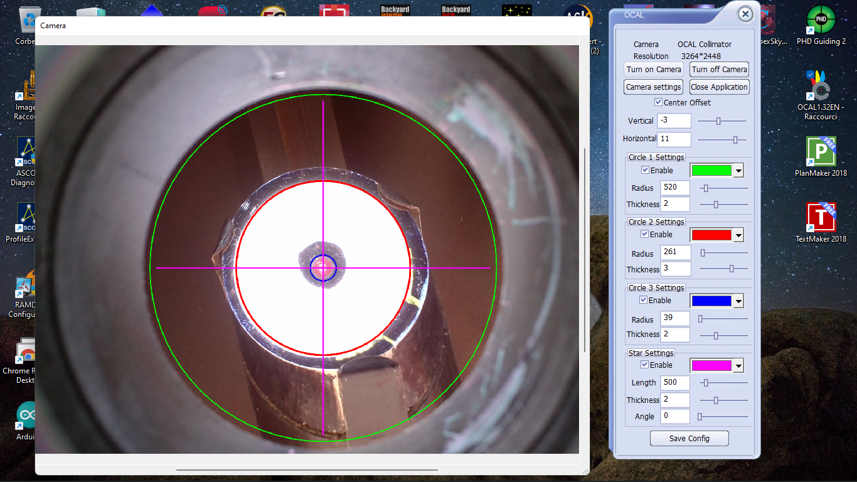Click the Circle 2 Radius field showing 261
The image size is (857, 482).
click(x=675, y=252)
